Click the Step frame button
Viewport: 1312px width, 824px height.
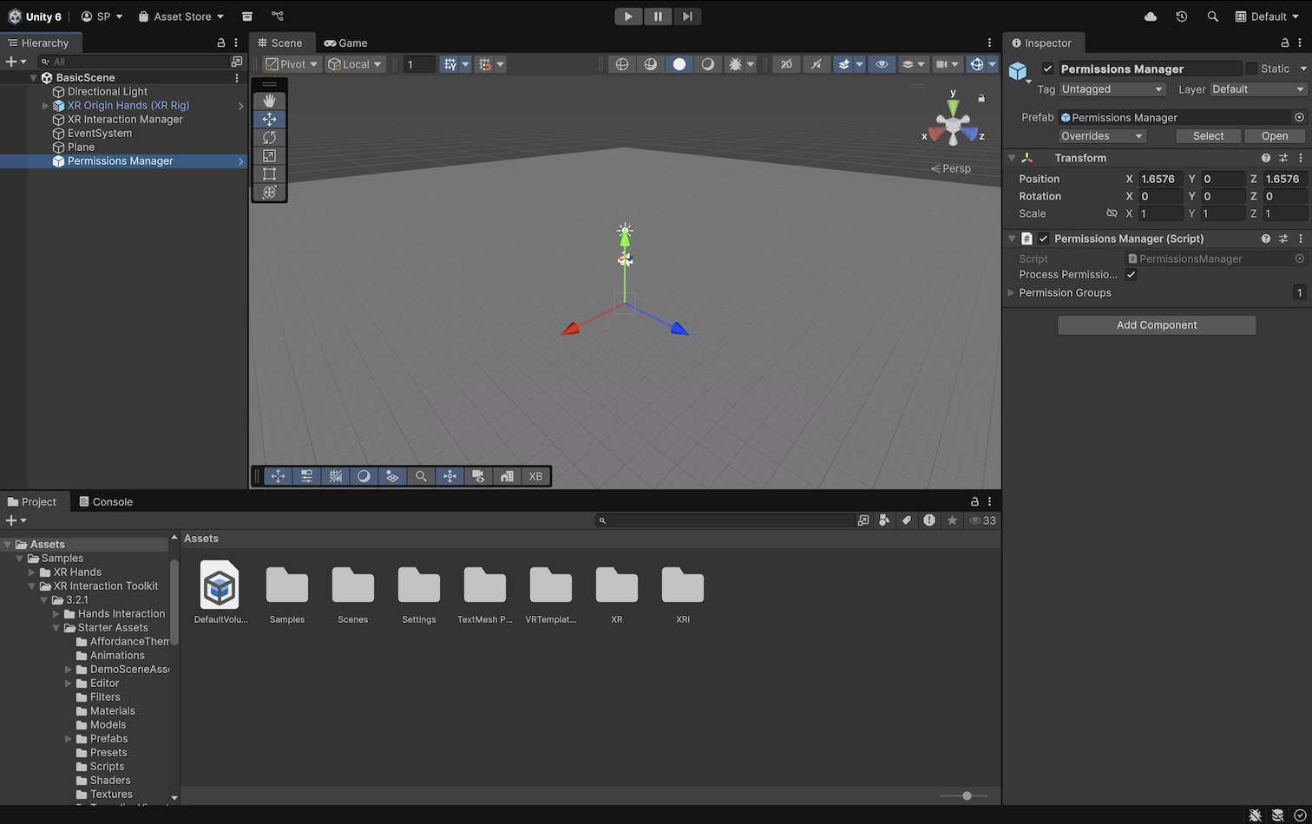coord(686,16)
